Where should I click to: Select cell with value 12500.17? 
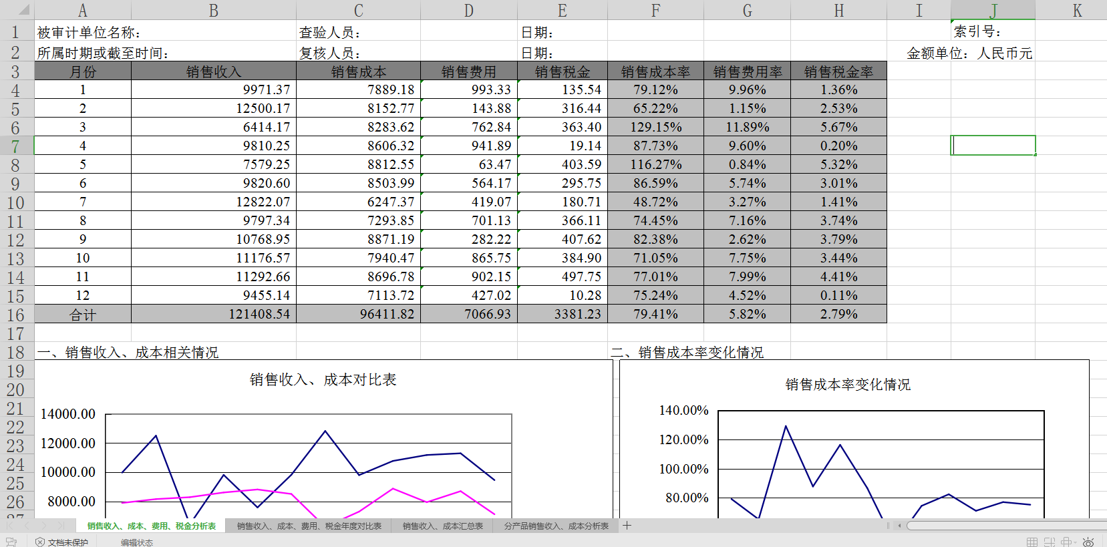(214, 108)
